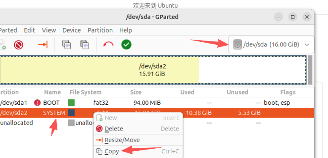
Task: Click the red warning icon beside /dev/sda1
Action: pyautogui.click(x=38, y=103)
